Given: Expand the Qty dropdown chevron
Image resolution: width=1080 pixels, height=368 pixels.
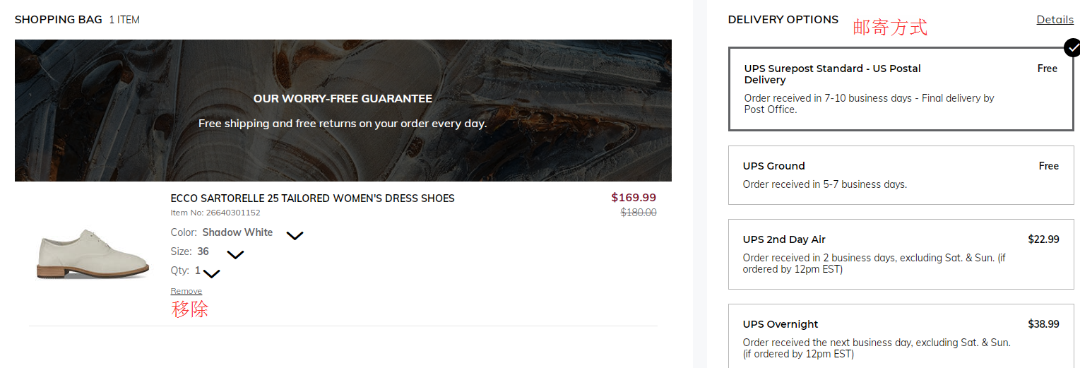Looking at the screenshot, I should tap(212, 273).
